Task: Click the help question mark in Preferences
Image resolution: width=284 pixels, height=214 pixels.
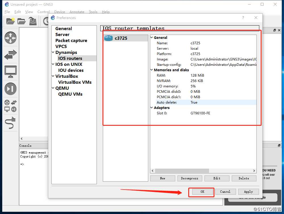Action: point(243,18)
